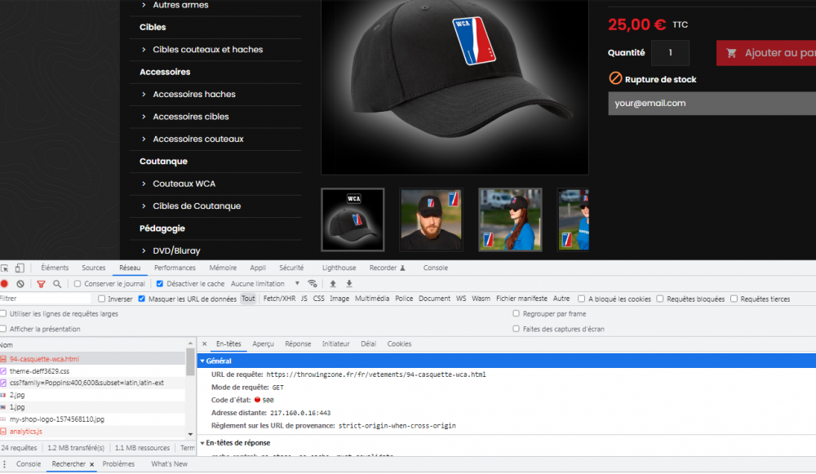The image size is (816, 474).
Task: Select the bearded man cap thumbnail
Action: [432, 219]
